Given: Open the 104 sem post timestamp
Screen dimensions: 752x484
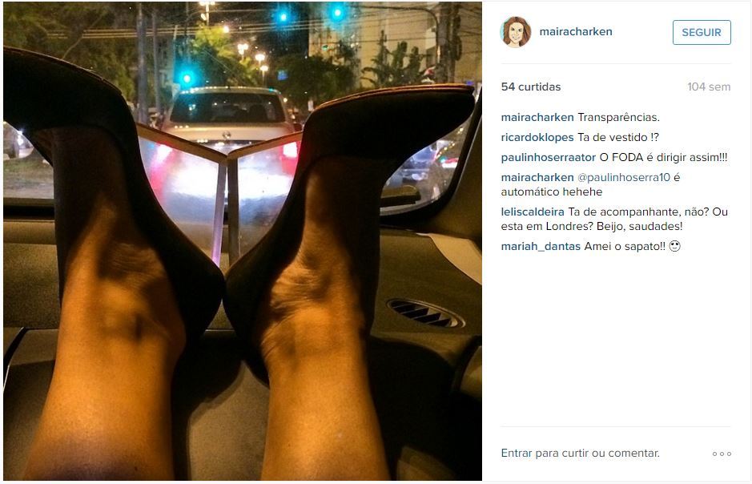Looking at the screenshot, I should click(x=709, y=87).
